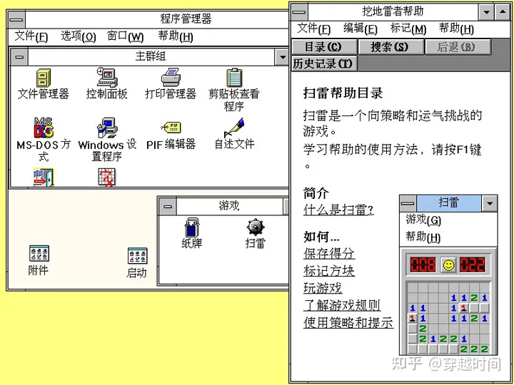Open the 使用策略和提示 help link
The image size is (514, 385).
[348, 323]
